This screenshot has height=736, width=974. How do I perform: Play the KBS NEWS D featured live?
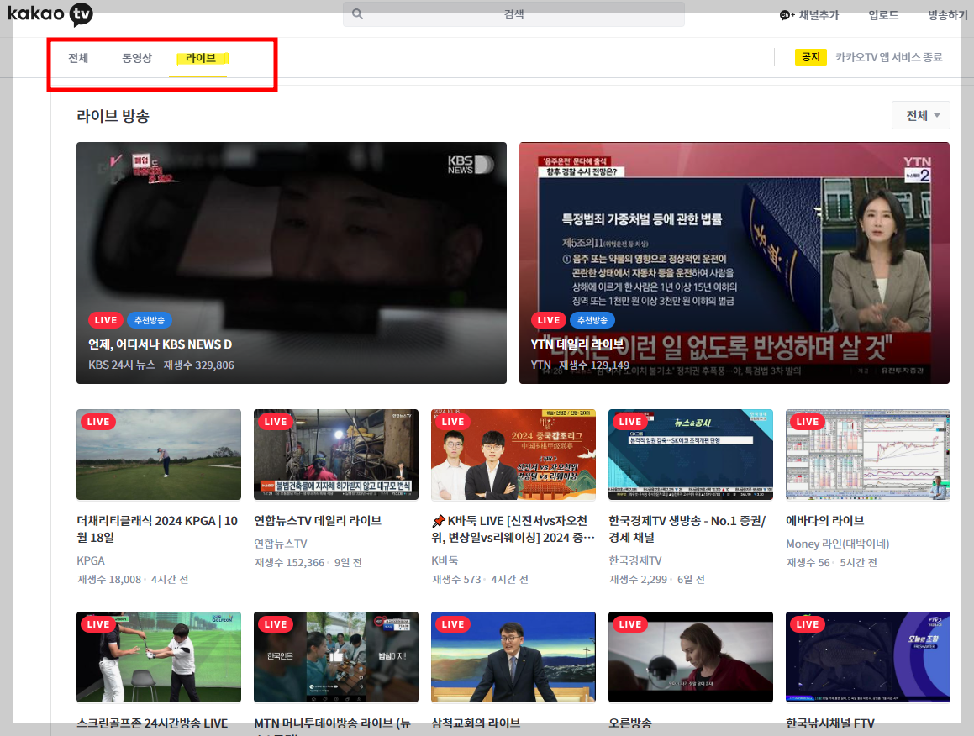click(292, 263)
